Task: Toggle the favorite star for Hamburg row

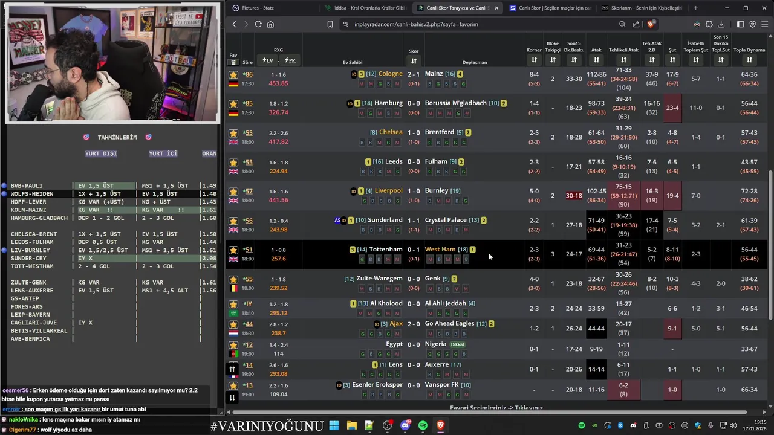Action: [x=233, y=104]
